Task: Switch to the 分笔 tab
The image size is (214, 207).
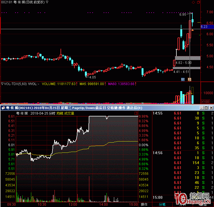Action: pyautogui.click(x=162, y=205)
